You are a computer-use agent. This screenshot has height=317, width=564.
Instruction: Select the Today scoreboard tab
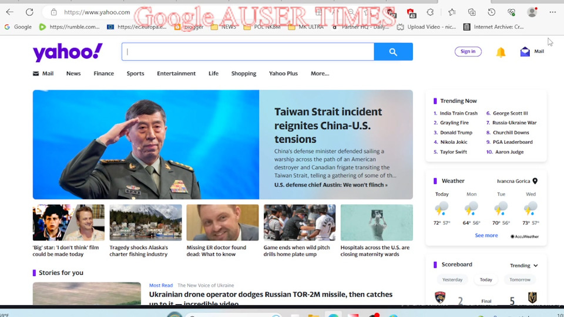(x=486, y=279)
